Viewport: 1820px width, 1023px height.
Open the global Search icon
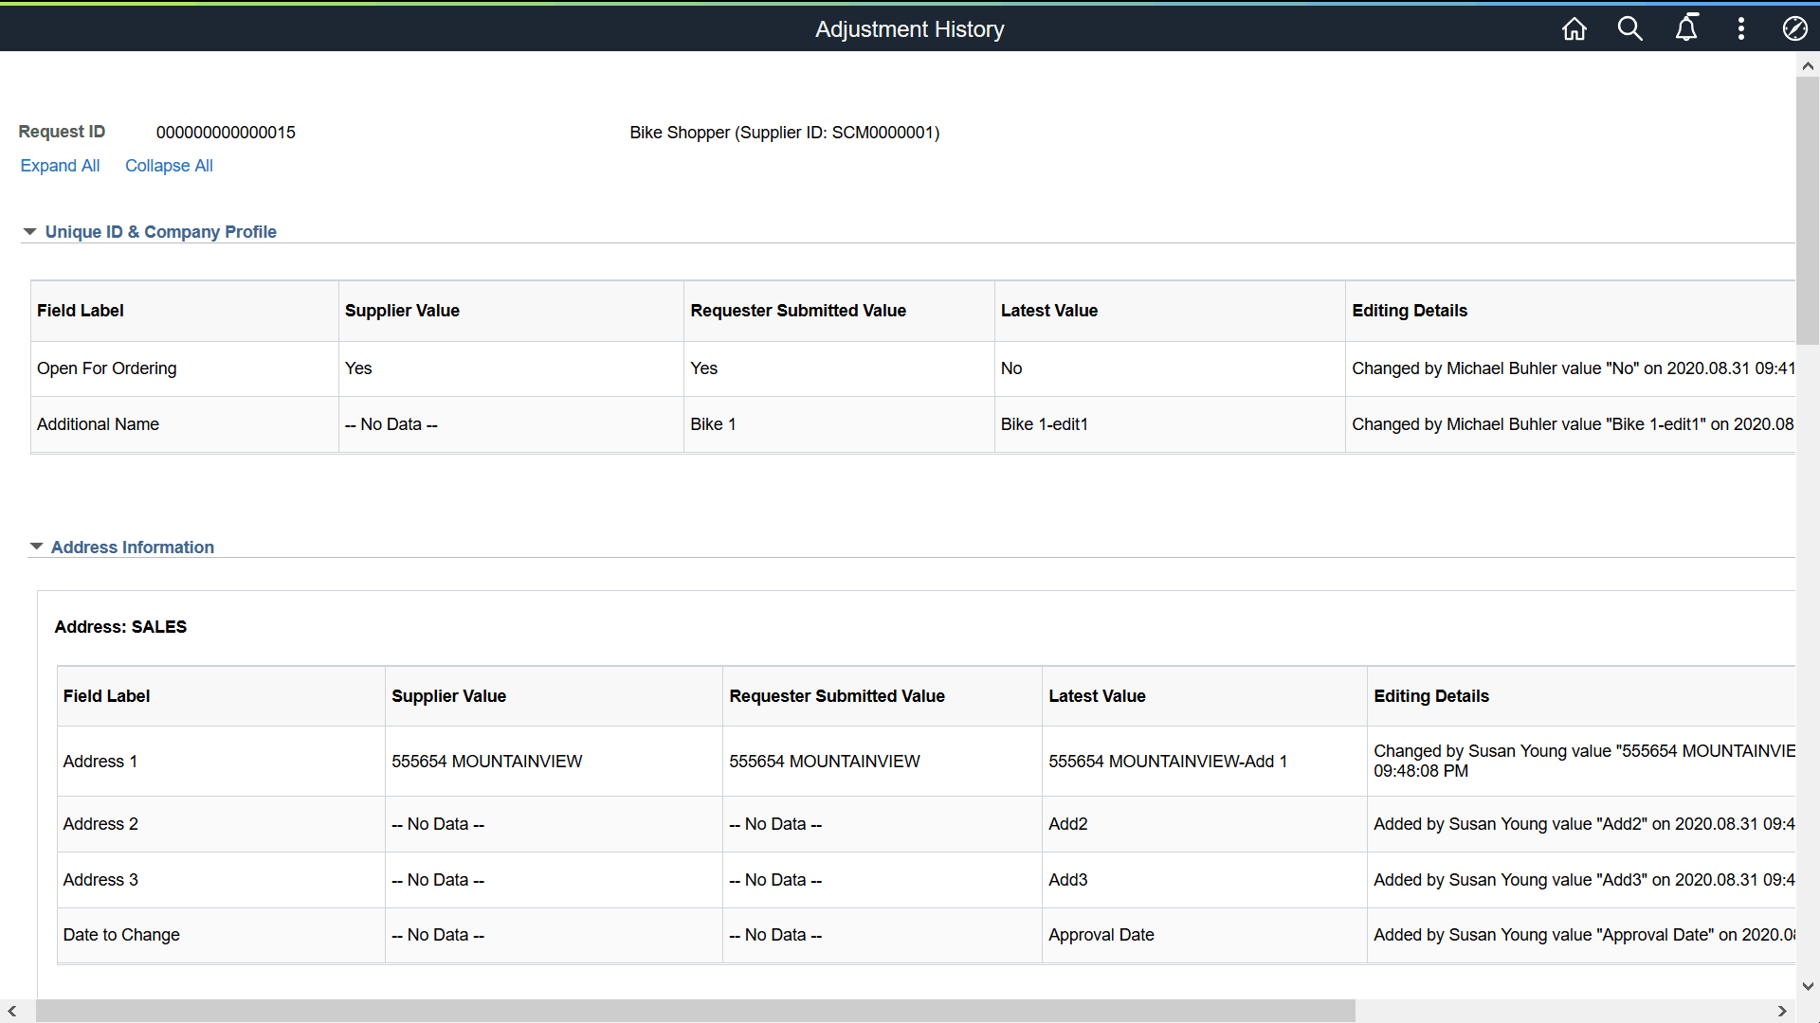pyautogui.click(x=1630, y=28)
